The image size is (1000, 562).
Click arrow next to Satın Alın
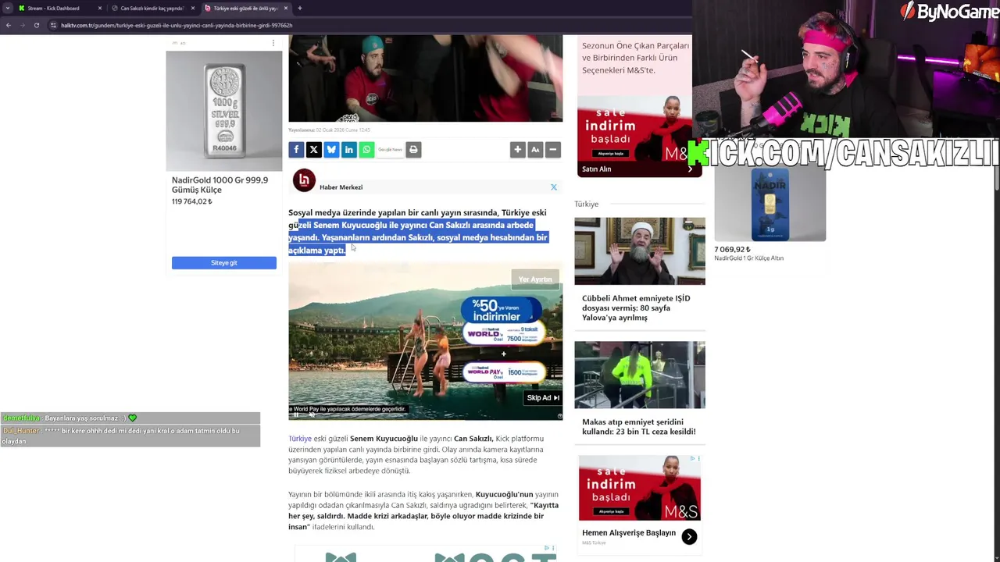[x=690, y=169]
